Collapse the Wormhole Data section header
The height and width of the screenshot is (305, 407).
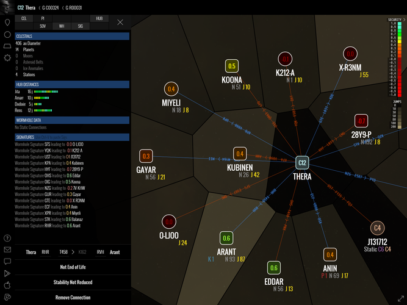coord(72,120)
